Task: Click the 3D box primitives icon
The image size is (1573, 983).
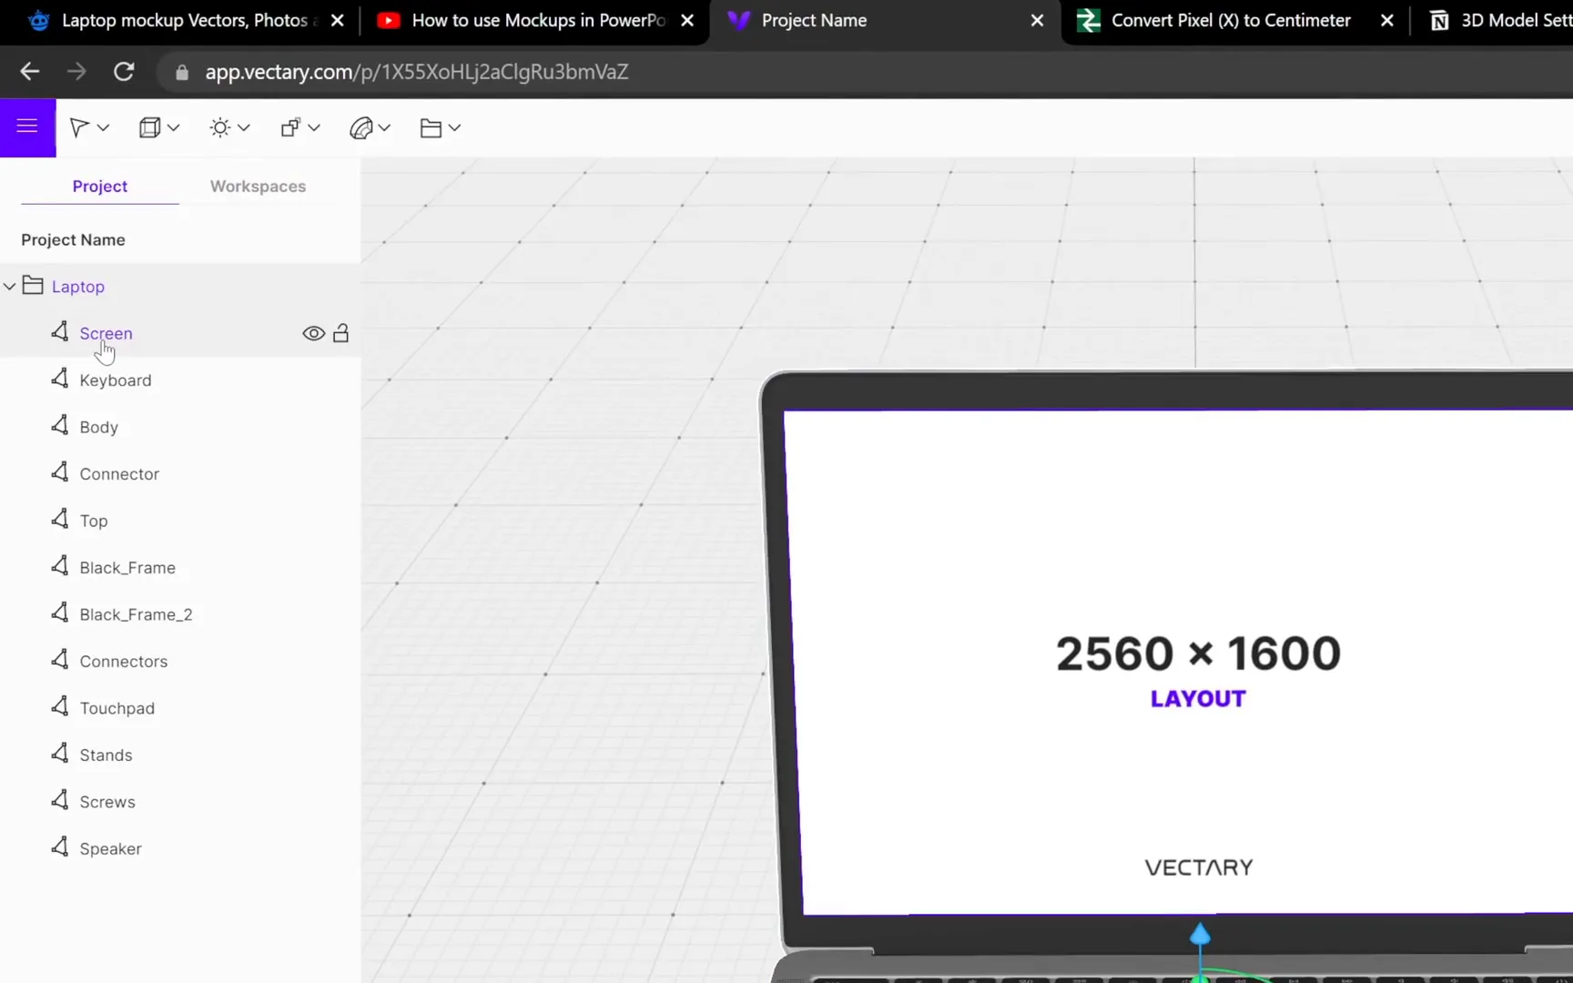Action: (x=149, y=128)
